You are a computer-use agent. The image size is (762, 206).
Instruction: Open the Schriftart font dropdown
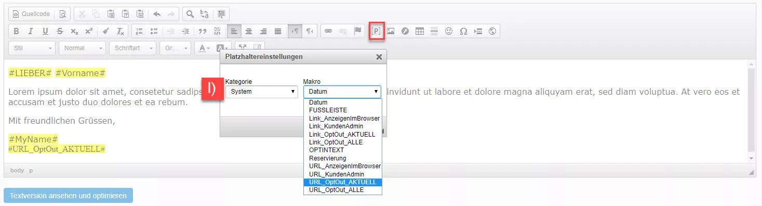coord(132,48)
